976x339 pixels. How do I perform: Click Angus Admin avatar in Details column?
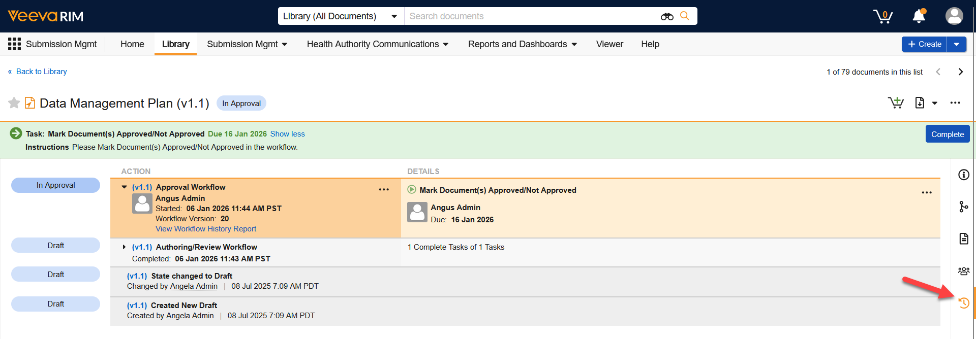pos(417,212)
